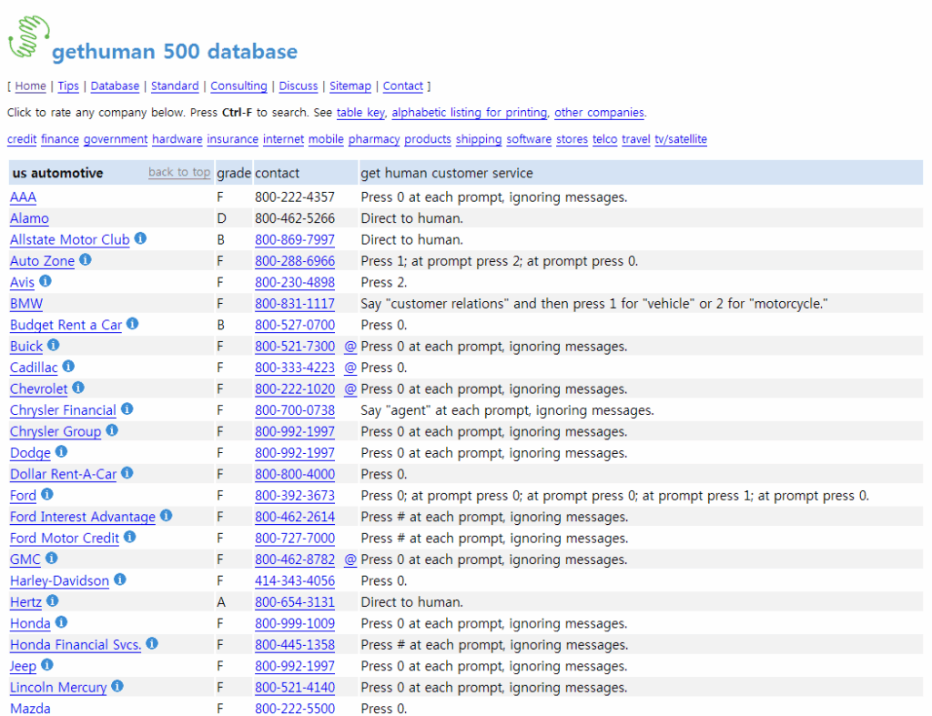Open the AAA company link
This screenshot has width=932, height=716.
coord(23,197)
